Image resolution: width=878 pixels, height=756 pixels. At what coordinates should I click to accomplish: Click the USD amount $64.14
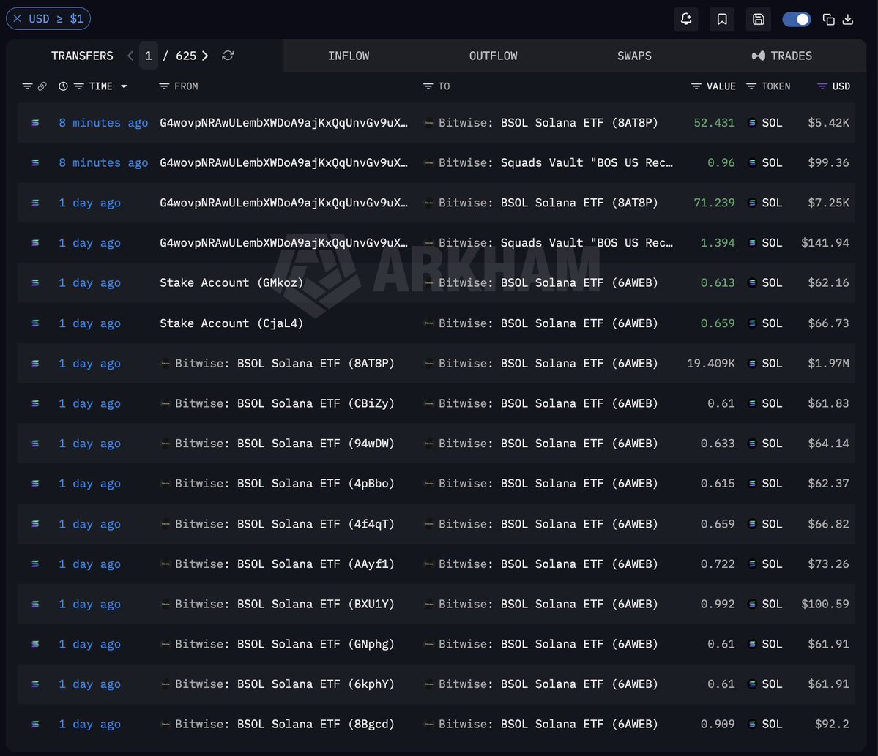pyautogui.click(x=828, y=444)
